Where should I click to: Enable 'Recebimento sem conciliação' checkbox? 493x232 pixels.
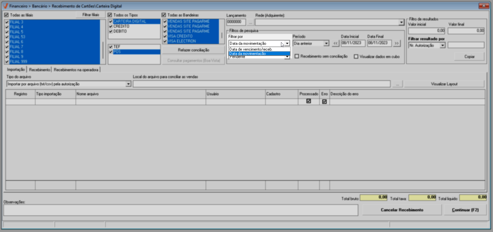pos(297,56)
